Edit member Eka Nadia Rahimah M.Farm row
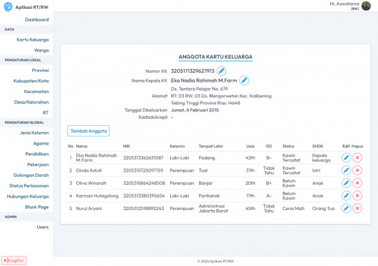 (346, 158)
